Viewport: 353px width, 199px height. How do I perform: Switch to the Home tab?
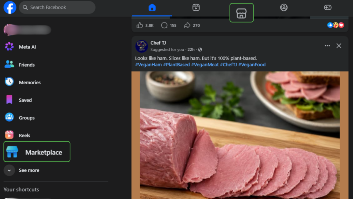point(152,8)
